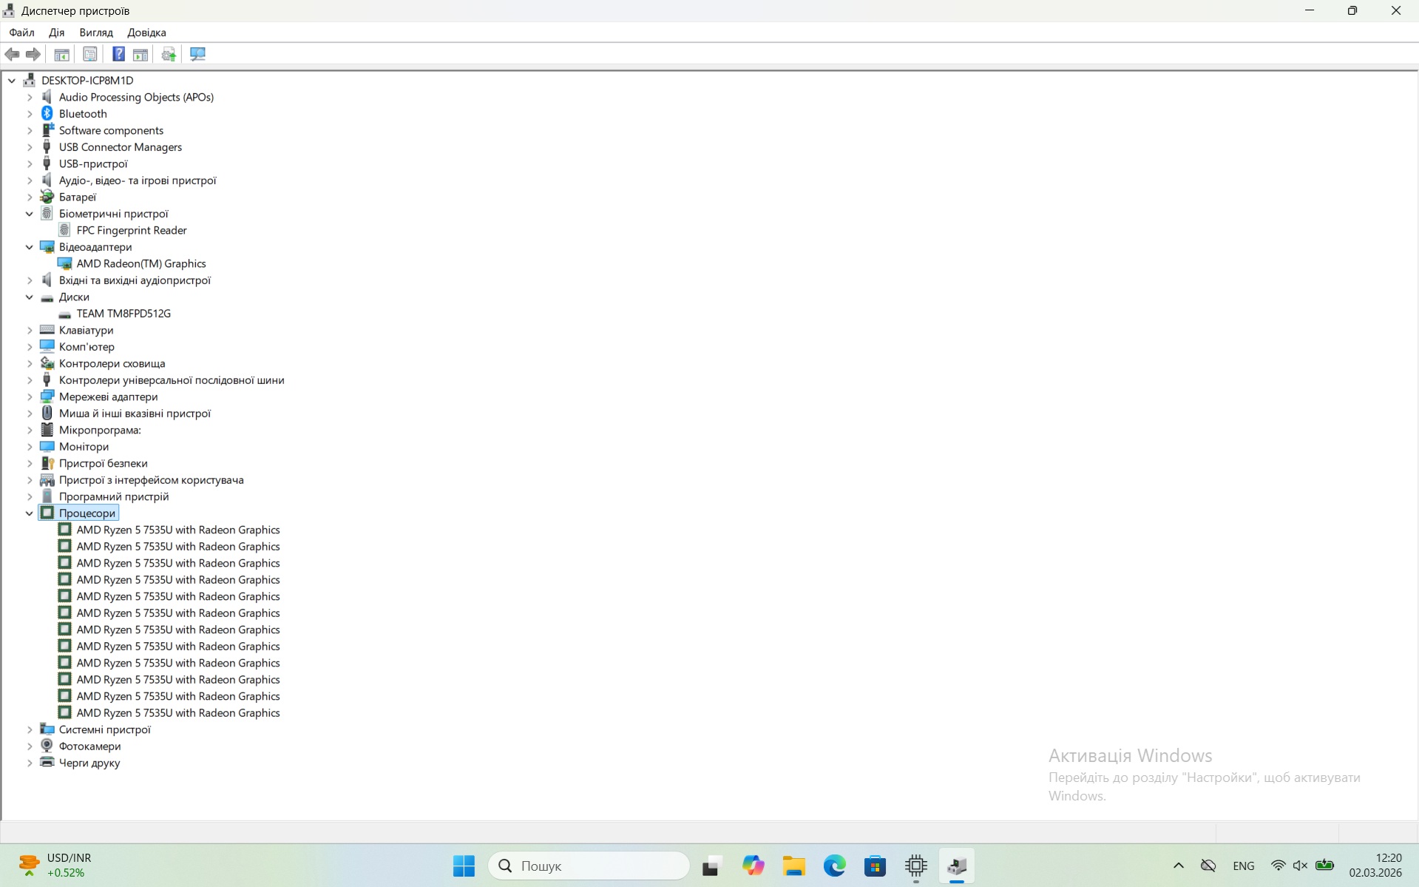The height and width of the screenshot is (887, 1419).
Task: Expand the Мережеві адаптери category
Action: (30, 397)
